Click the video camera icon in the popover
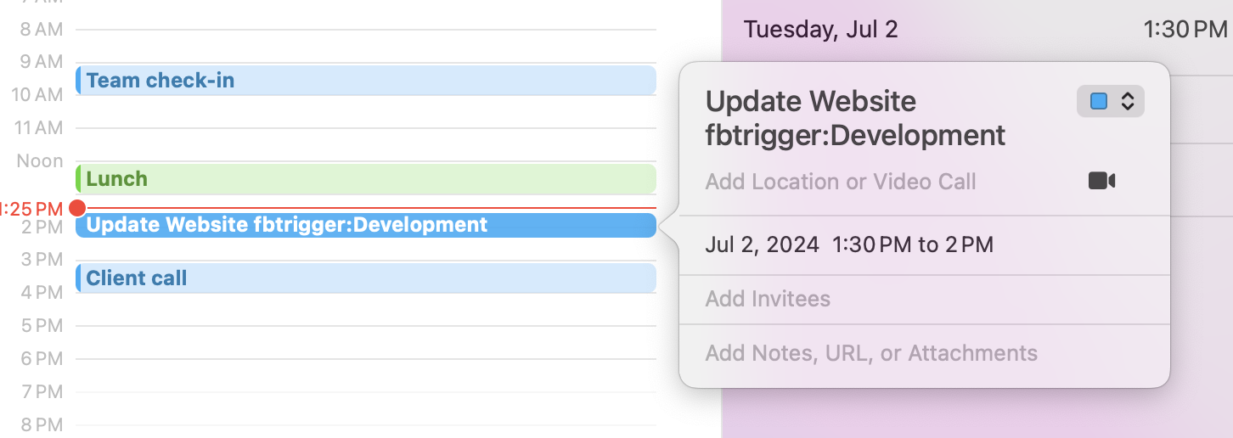This screenshot has width=1233, height=438. tap(1101, 181)
